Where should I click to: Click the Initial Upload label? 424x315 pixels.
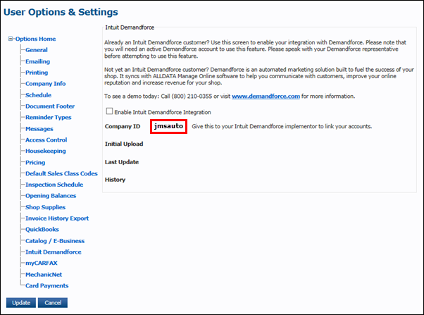(x=124, y=144)
